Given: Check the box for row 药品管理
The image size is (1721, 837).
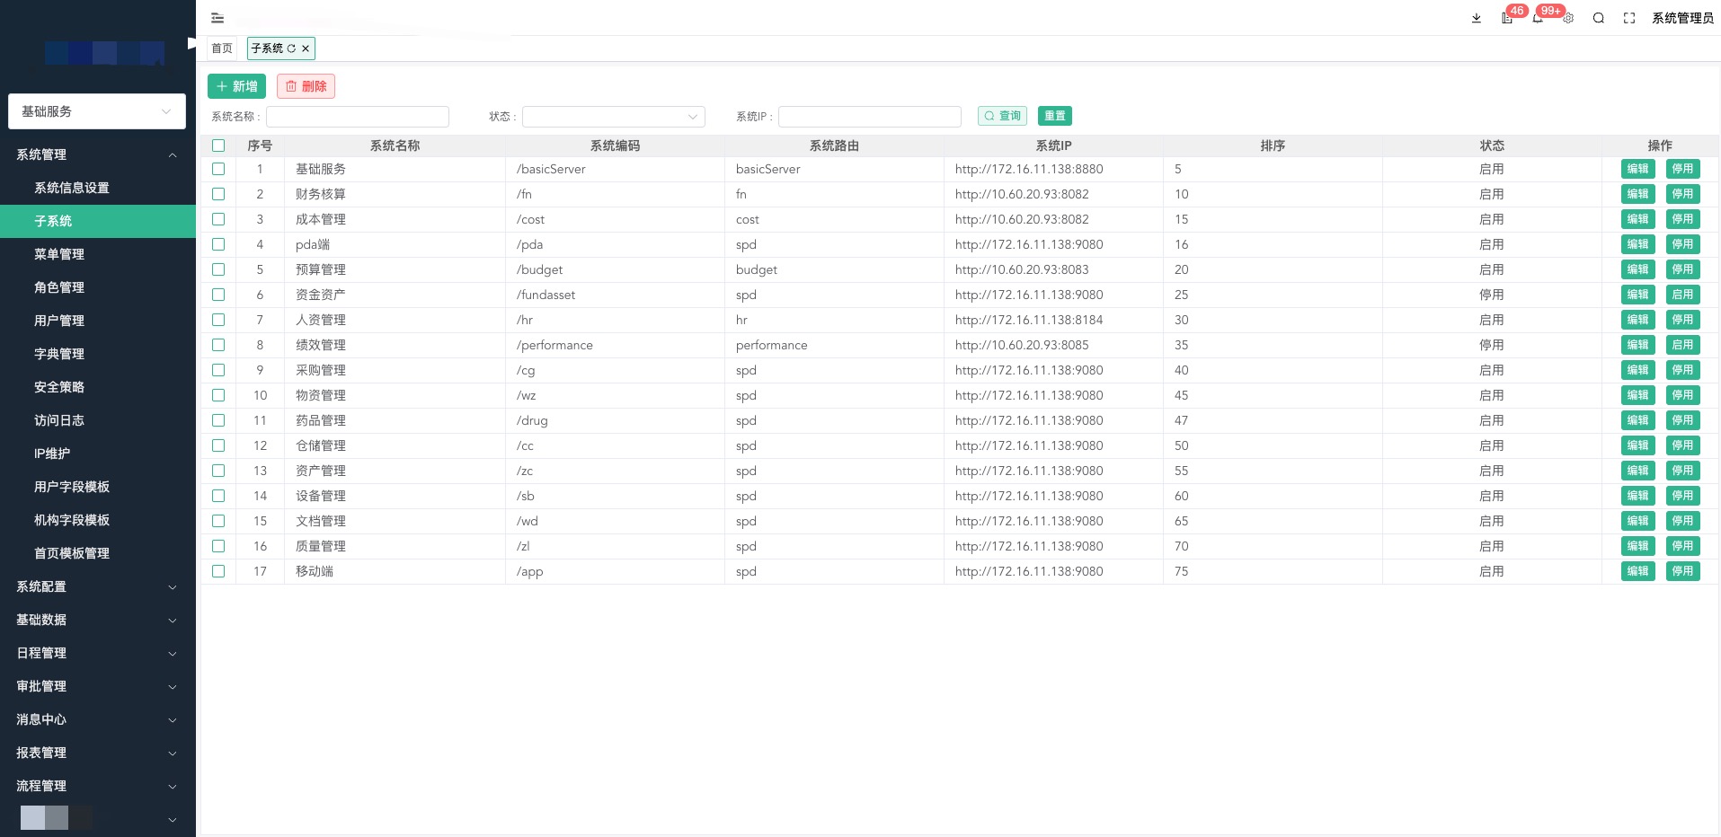Looking at the screenshot, I should pos(218,420).
